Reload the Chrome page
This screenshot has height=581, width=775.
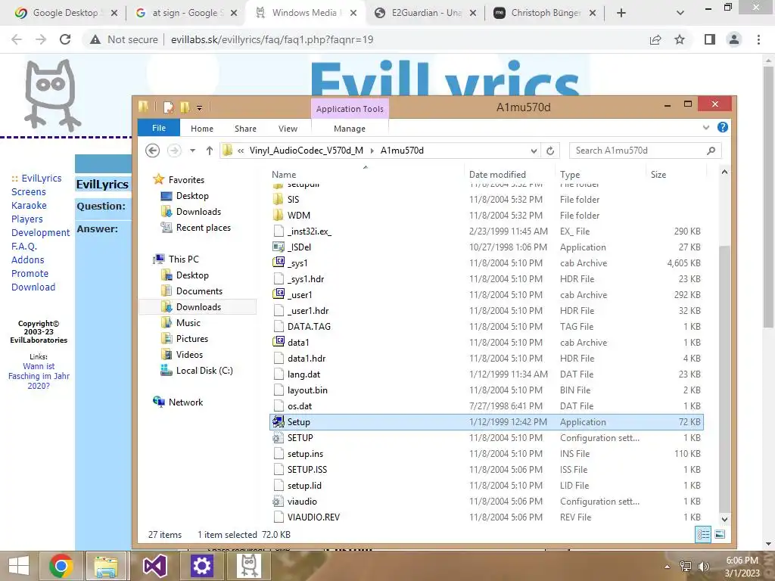pyautogui.click(x=65, y=39)
